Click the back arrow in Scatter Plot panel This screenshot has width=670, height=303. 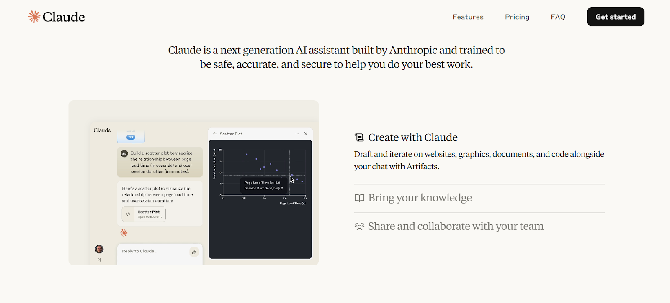pyautogui.click(x=215, y=134)
